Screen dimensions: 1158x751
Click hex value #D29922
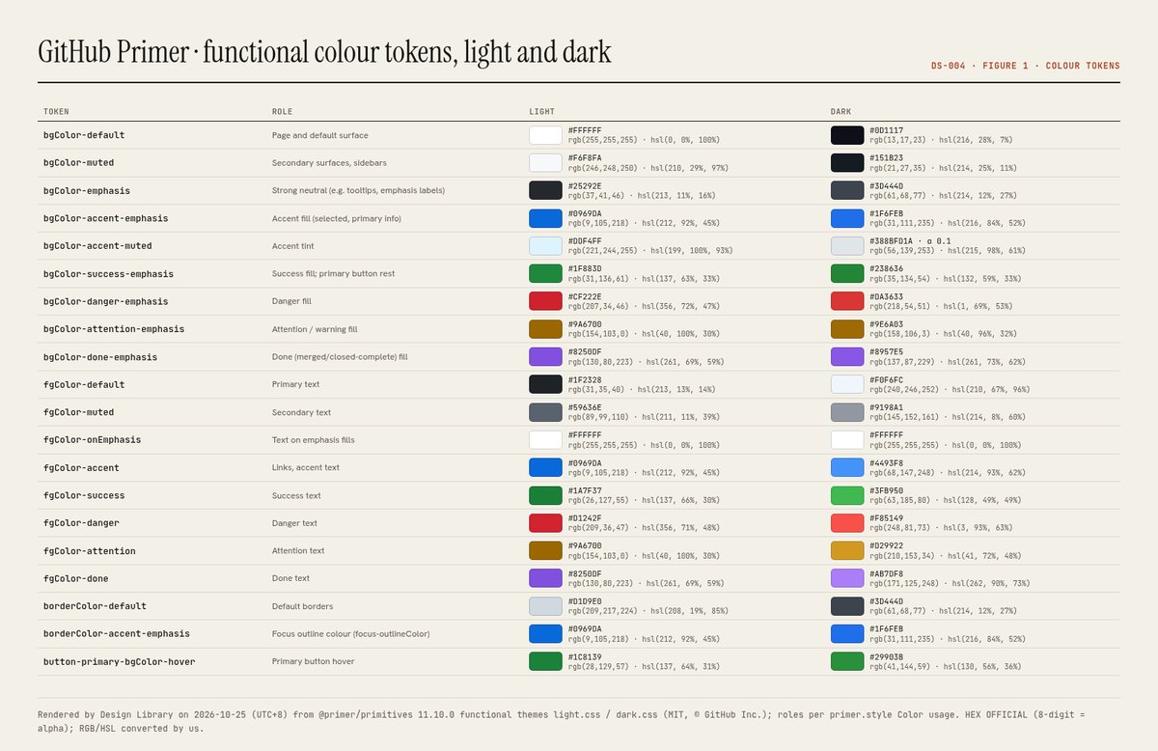(x=886, y=545)
